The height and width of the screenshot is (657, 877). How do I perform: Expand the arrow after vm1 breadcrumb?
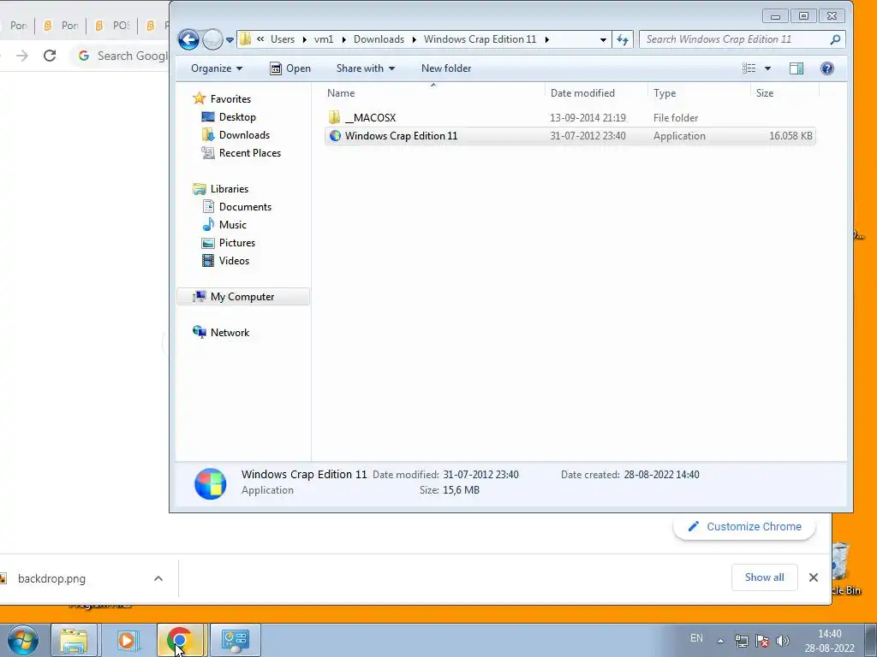point(344,39)
